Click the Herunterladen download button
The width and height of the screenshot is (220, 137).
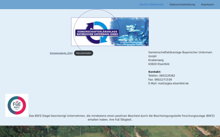click(x=84, y=53)
